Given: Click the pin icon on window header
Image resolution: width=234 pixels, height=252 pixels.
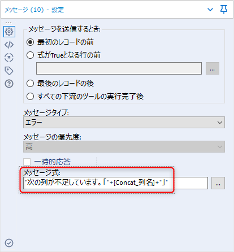Looking at the screenshot, I should tap(224, 10).
